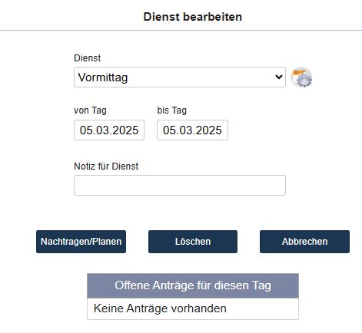Delete the shift with the Löschen button
The image size is (362, 333).
pos(193,242)
